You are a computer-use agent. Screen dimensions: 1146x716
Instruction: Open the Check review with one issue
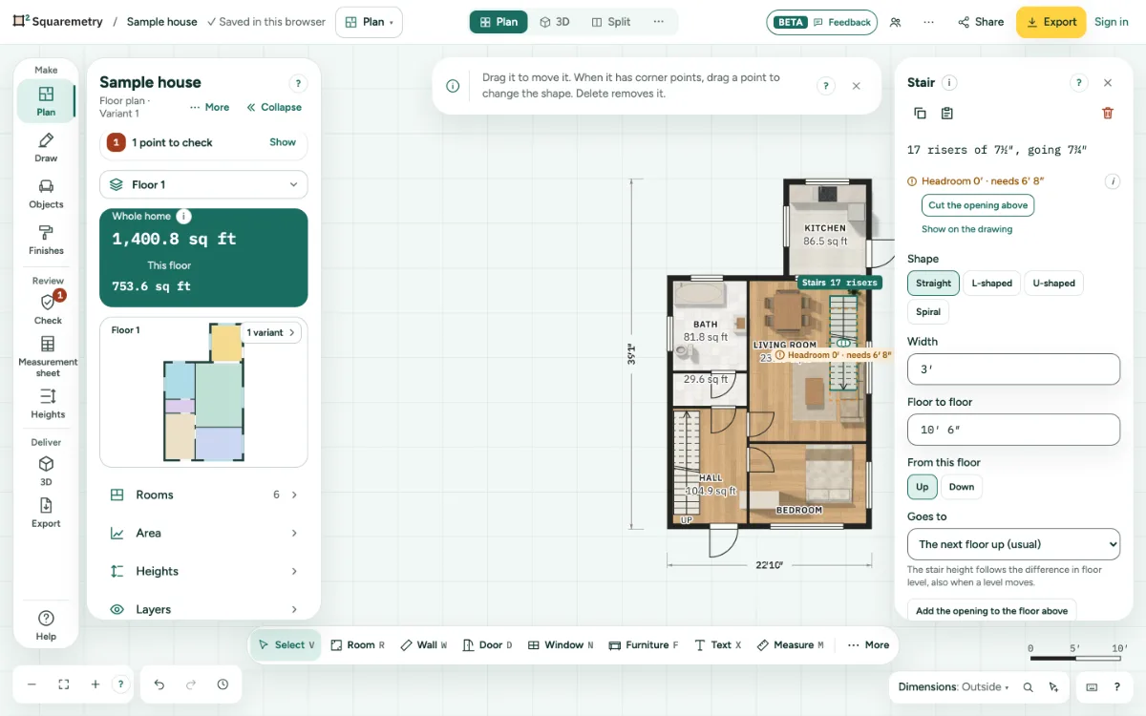tap(48, 309)
